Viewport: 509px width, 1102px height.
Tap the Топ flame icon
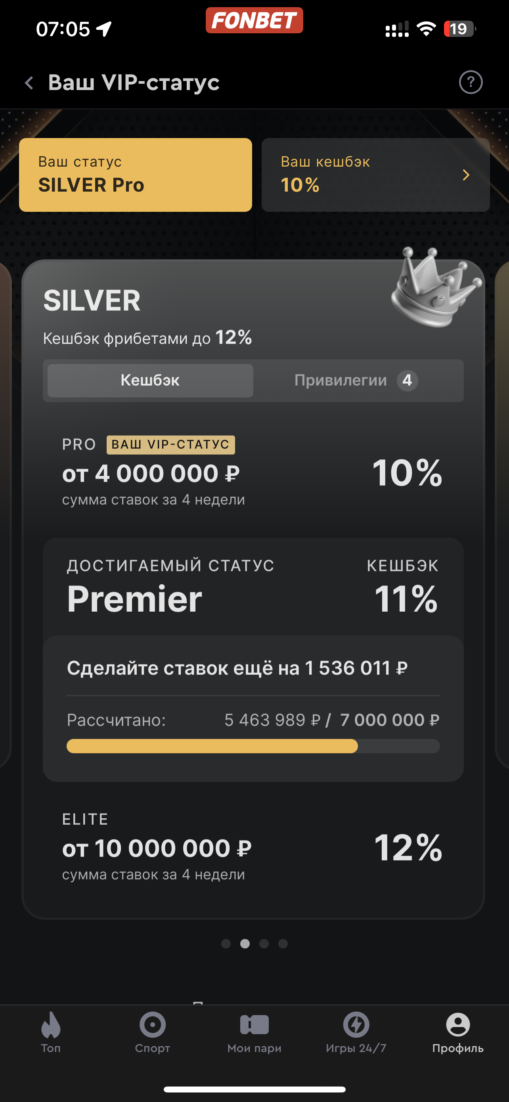(51, 1025)
